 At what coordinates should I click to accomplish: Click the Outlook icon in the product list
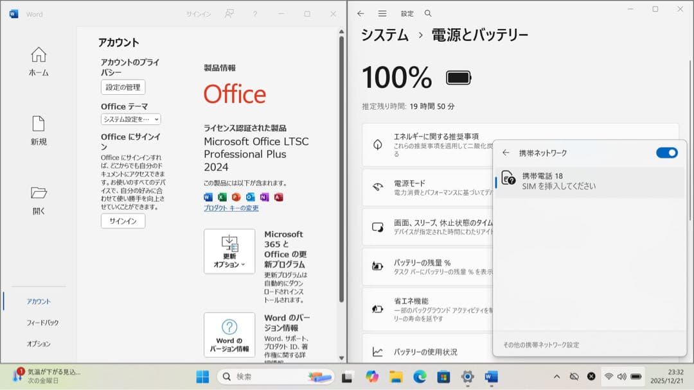(x=250, y=197)
